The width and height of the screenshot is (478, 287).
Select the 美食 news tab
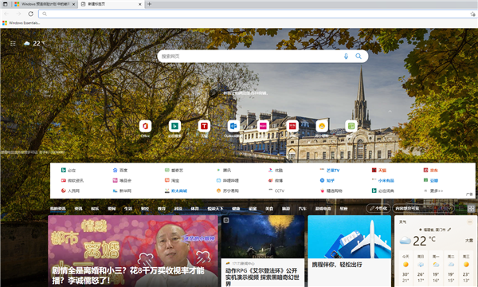point(269,209)
